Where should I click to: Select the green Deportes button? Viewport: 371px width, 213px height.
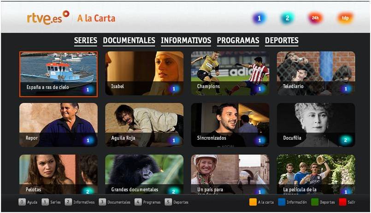click(315, 202)
